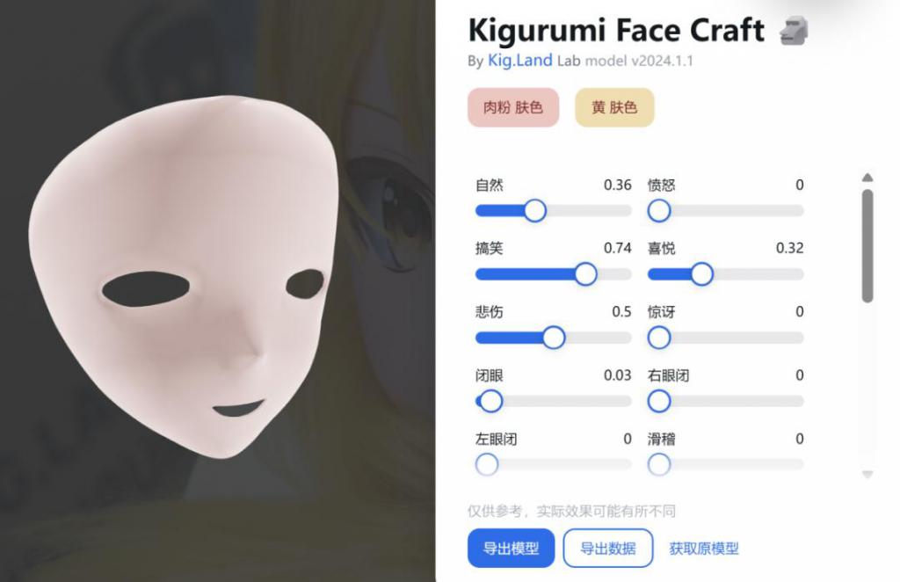Viewport: 900px width, 582px height.
Task: Click the 搞笑 slider handle
Action: [x=585, y=273]
